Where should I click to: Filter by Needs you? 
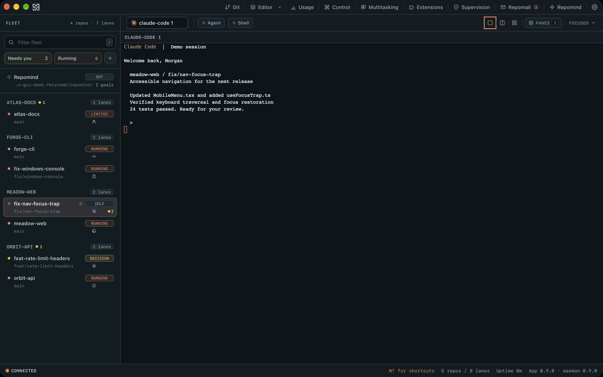(28, 58)
